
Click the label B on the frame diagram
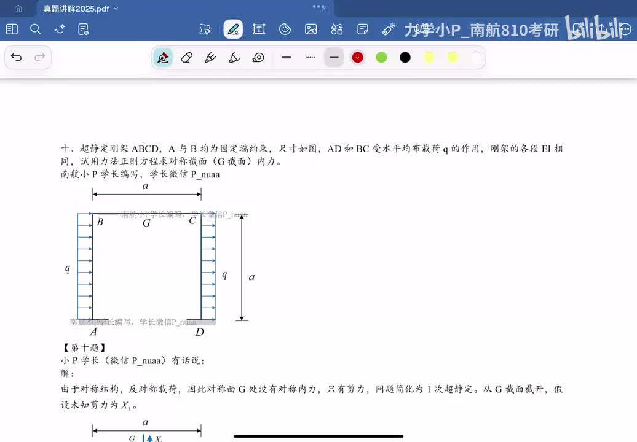(100, 222)
